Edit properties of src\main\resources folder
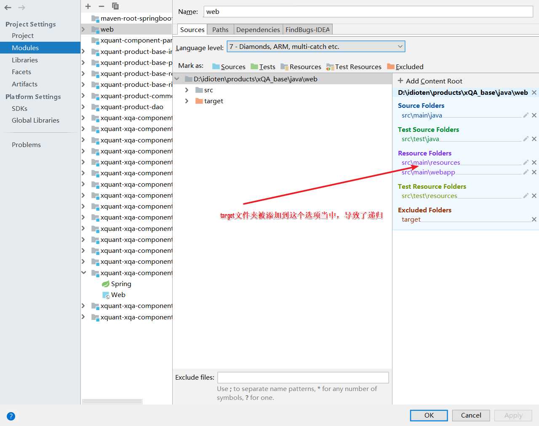This screenshot has width=539, height=426. pos(526,162)
